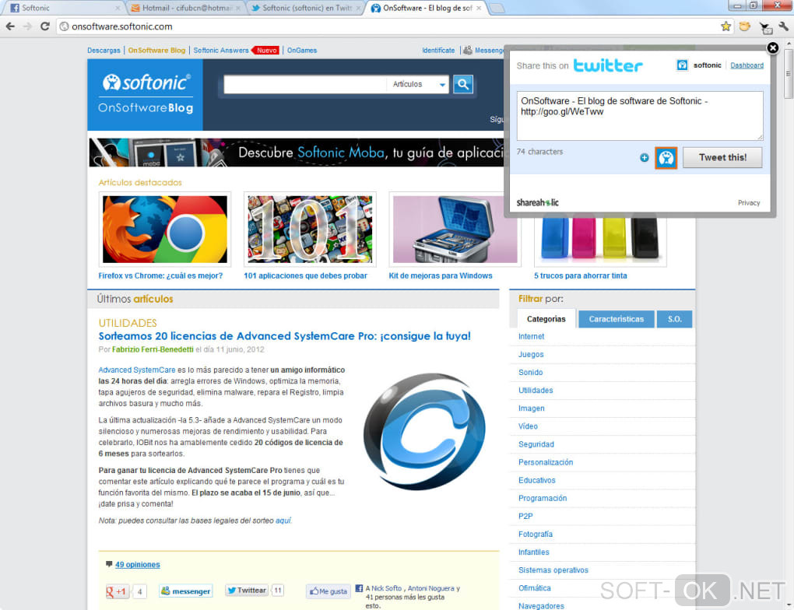
Task: Open the Descargas top navigation link
Action: [104, 50]
